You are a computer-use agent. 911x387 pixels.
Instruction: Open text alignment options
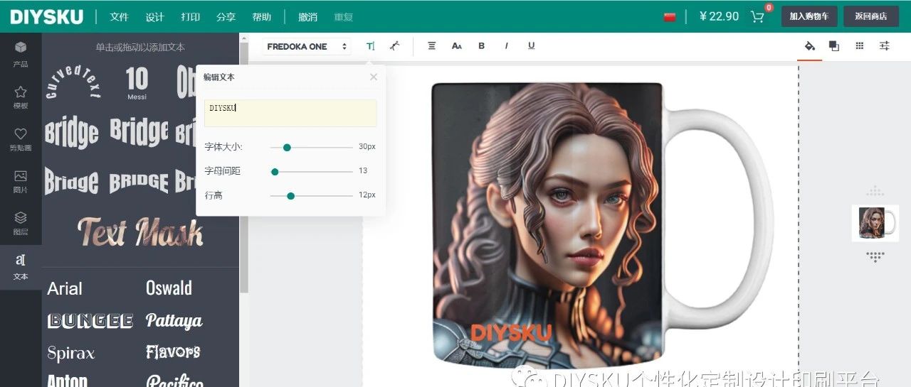[x=431, y=45]
